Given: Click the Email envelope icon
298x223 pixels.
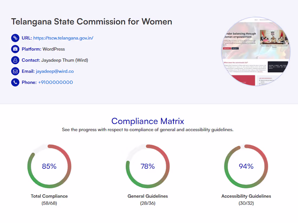Looking at the screenshot, I should 15,71.
